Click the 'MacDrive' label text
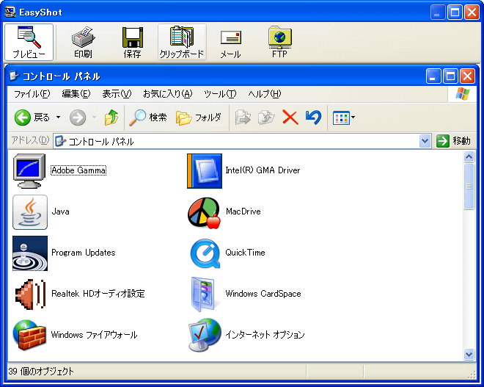484x387 pixels. coord(243,211)
